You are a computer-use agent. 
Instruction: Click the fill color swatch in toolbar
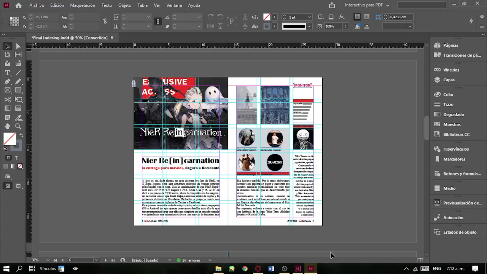(x=9, y=139)
